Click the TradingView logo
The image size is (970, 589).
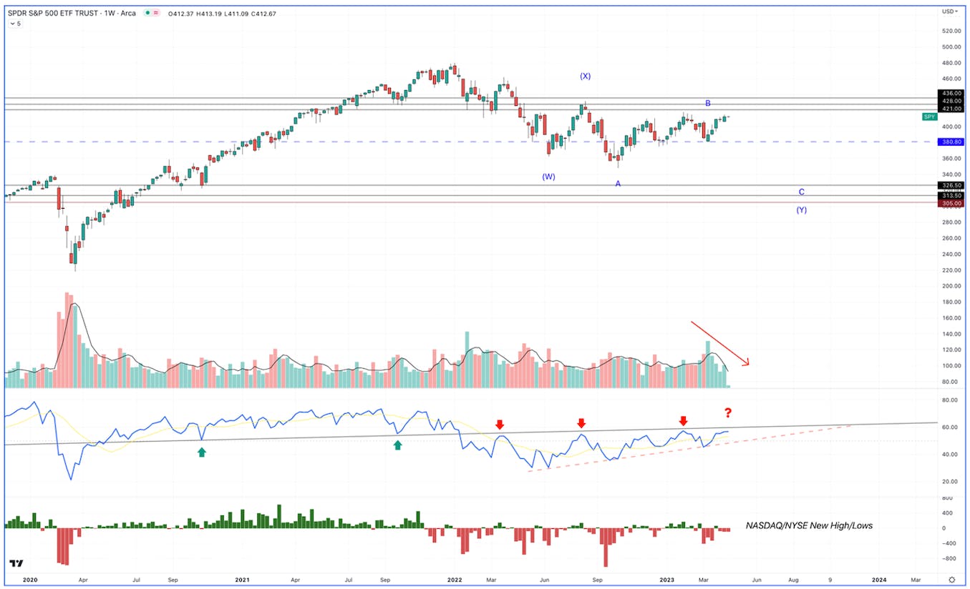pos(15,563)
